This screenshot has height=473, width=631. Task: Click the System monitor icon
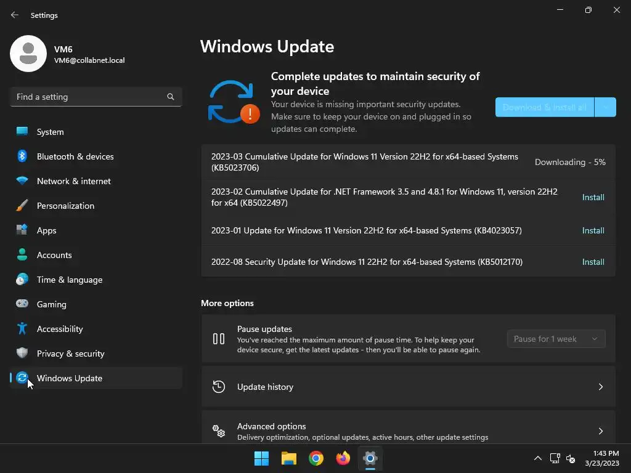pos(22,132)
